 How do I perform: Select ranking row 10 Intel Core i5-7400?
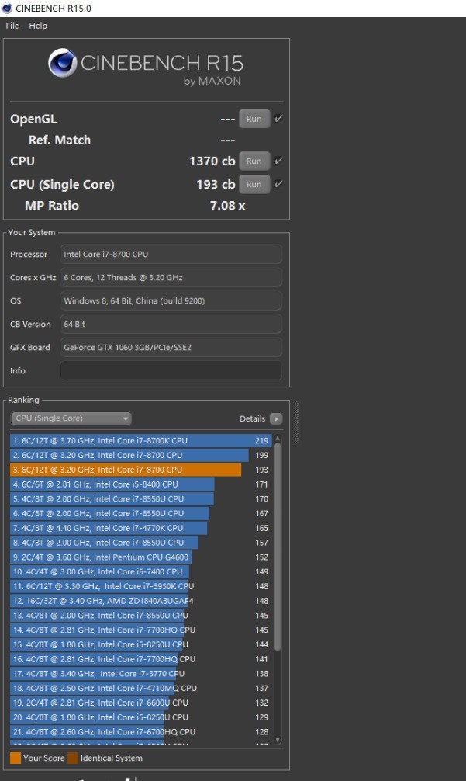[141, 571]
